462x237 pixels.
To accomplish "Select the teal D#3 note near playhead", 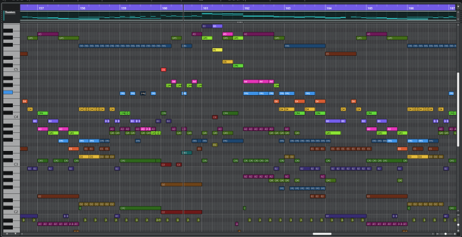I will click(187, 153).
